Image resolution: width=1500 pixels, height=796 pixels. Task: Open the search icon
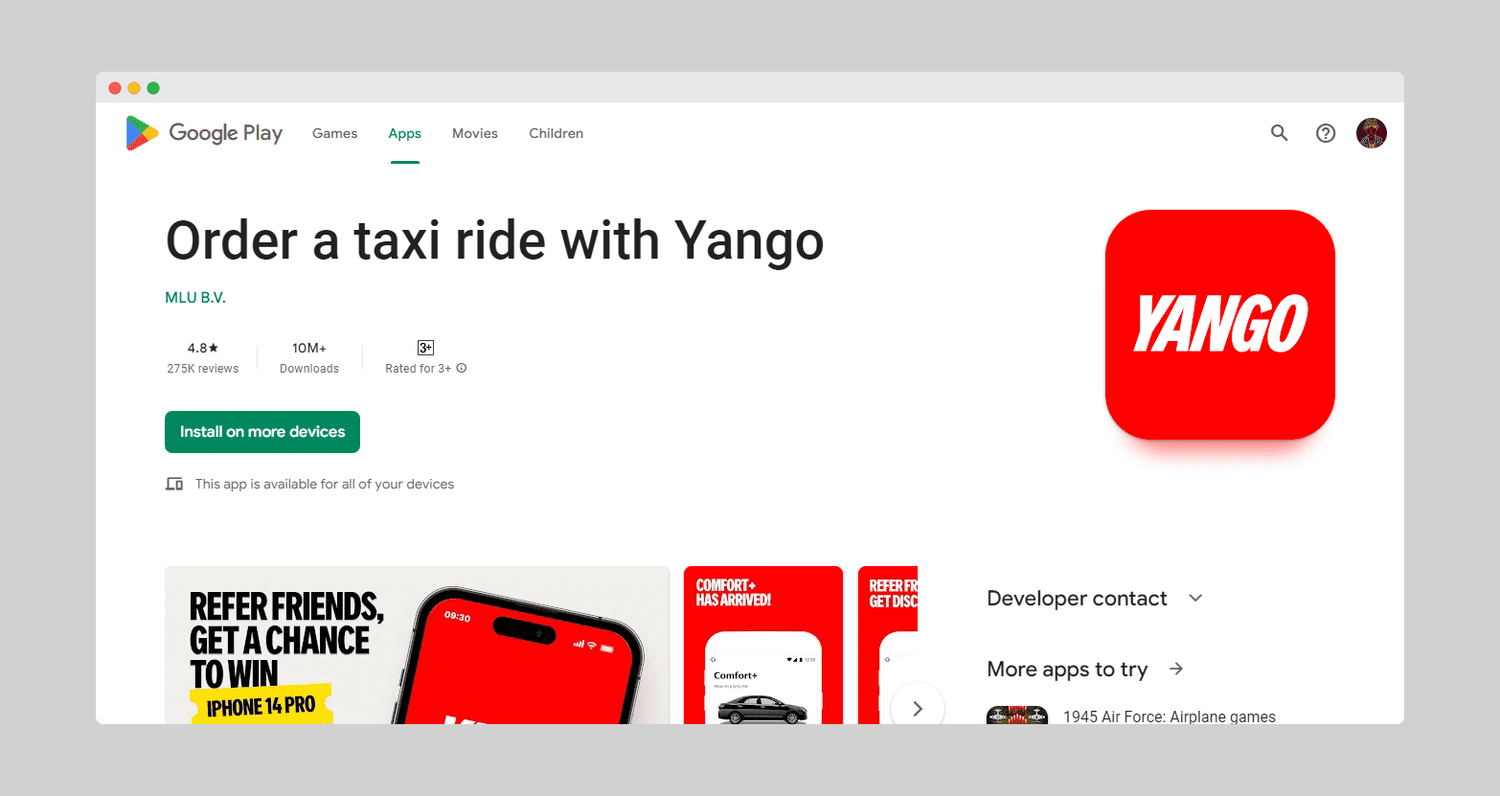[1280, 133]
